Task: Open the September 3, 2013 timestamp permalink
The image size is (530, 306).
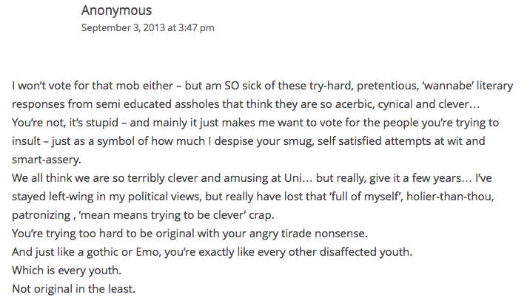Action: point(148,27)
